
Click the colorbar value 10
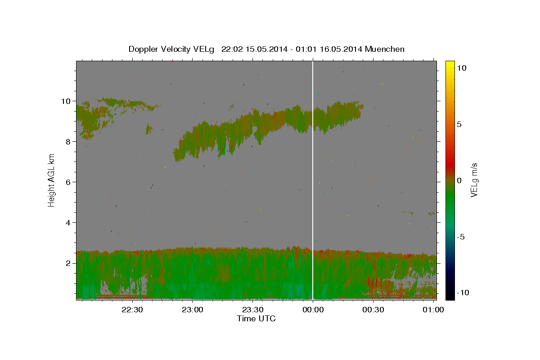(461, 68)
